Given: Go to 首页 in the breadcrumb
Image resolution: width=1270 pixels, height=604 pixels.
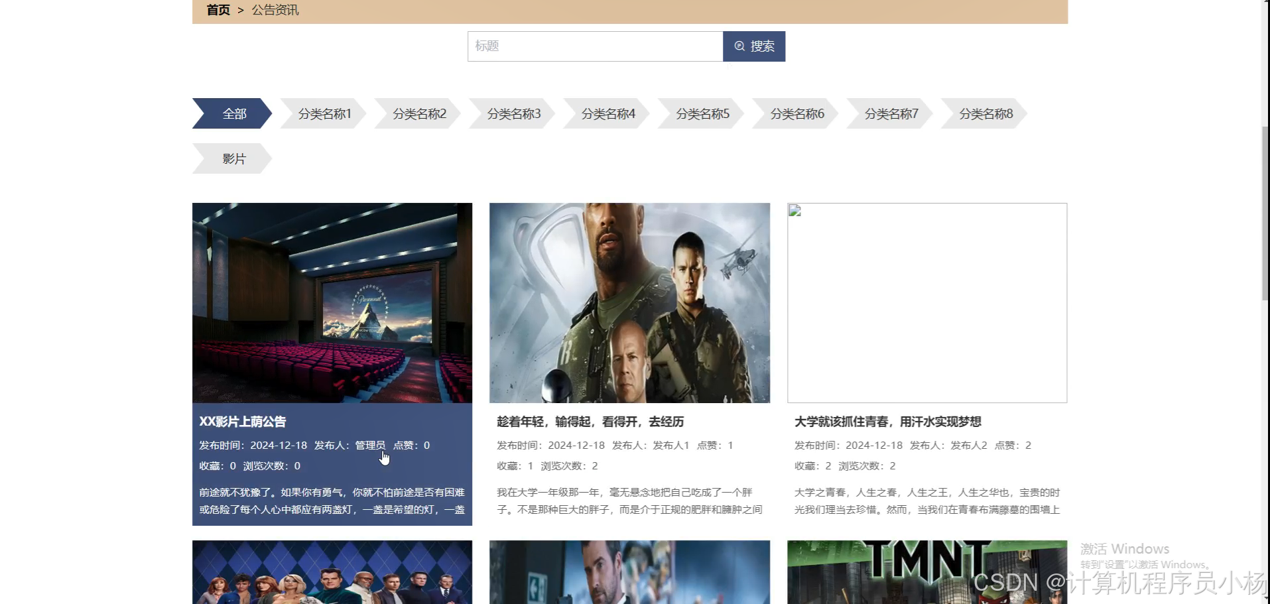Looking at the screenshot, I should coord(218,10).
